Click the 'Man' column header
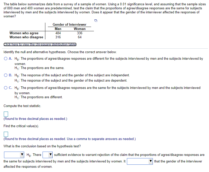209x172 pixels. pyautogui.click(x=58, y=29)
